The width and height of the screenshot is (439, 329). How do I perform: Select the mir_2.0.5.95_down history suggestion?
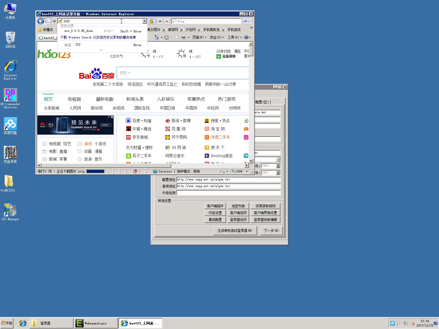pos(102,31)
